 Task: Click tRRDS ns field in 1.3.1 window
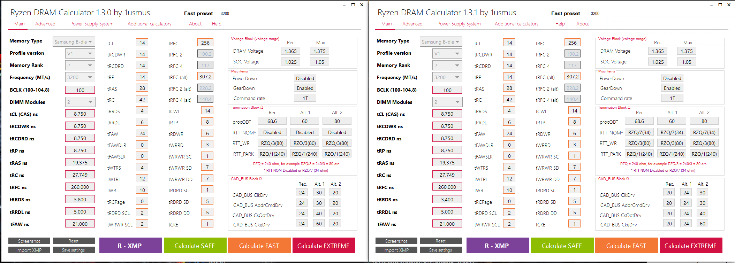(447, 200)
